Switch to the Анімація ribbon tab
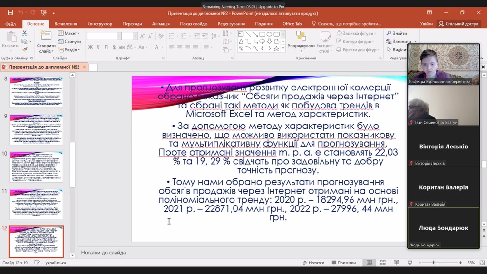The height and width of the screenshot is (274, 487). tap(161, 24)
